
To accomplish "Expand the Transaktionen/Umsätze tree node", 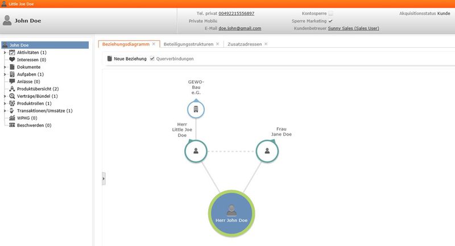I will coord(5,111).
